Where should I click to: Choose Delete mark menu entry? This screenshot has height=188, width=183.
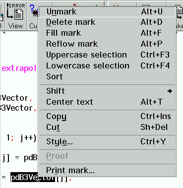tap(108, 22)
